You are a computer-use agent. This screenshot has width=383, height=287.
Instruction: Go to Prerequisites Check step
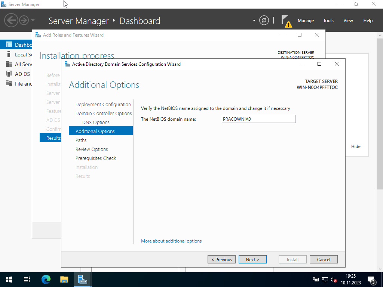coord(95,158)
